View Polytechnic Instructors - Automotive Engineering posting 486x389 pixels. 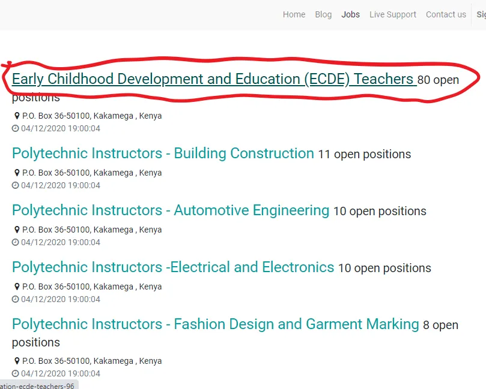[x=171, y=210]
